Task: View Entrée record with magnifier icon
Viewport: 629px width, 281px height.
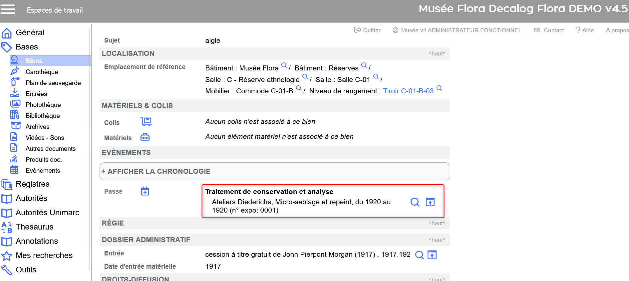Action: 419,255
